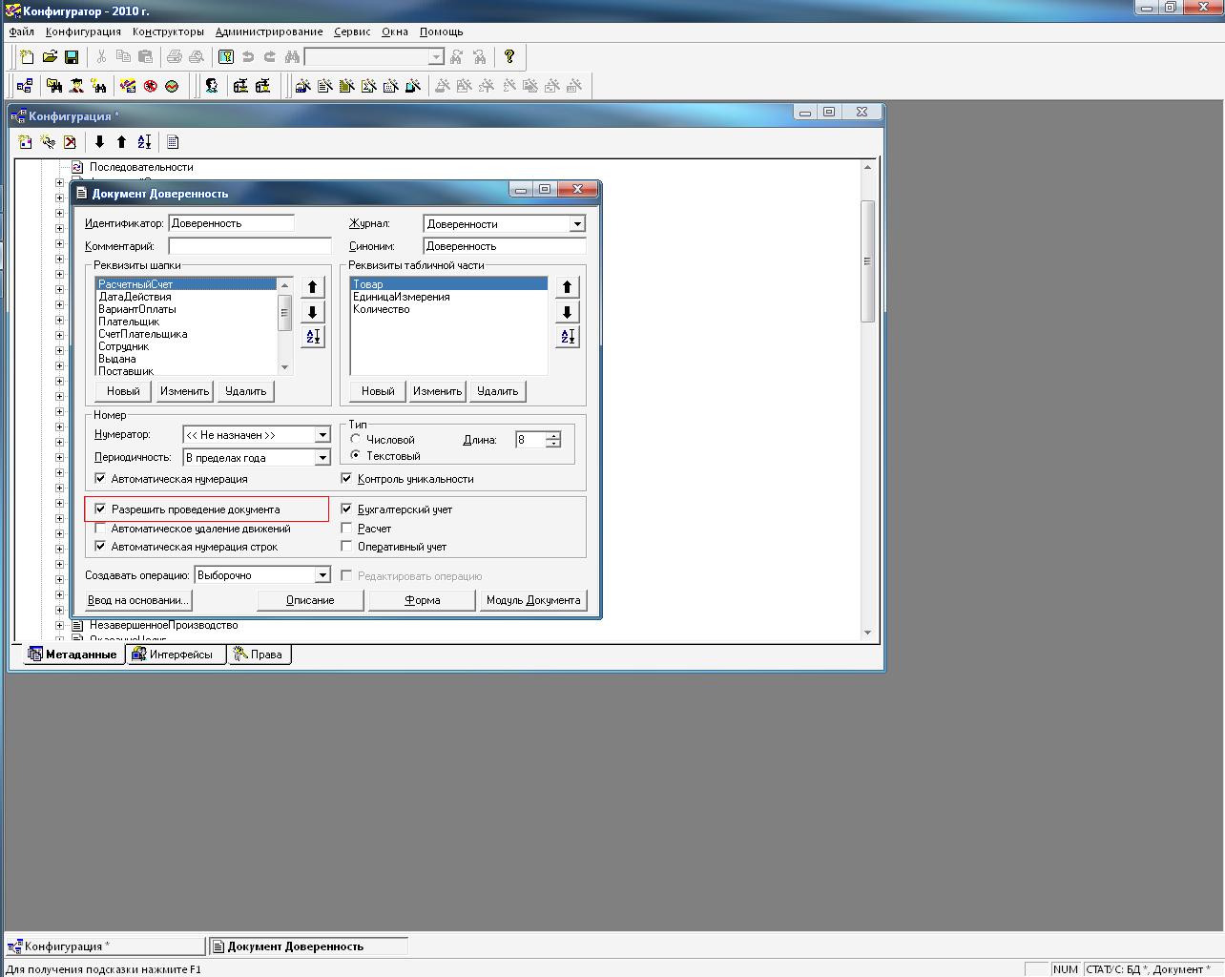Toggle Автоматическая нумерация checkbox
This screenshot has height=977, width=1225.
[x=100, y=479]
